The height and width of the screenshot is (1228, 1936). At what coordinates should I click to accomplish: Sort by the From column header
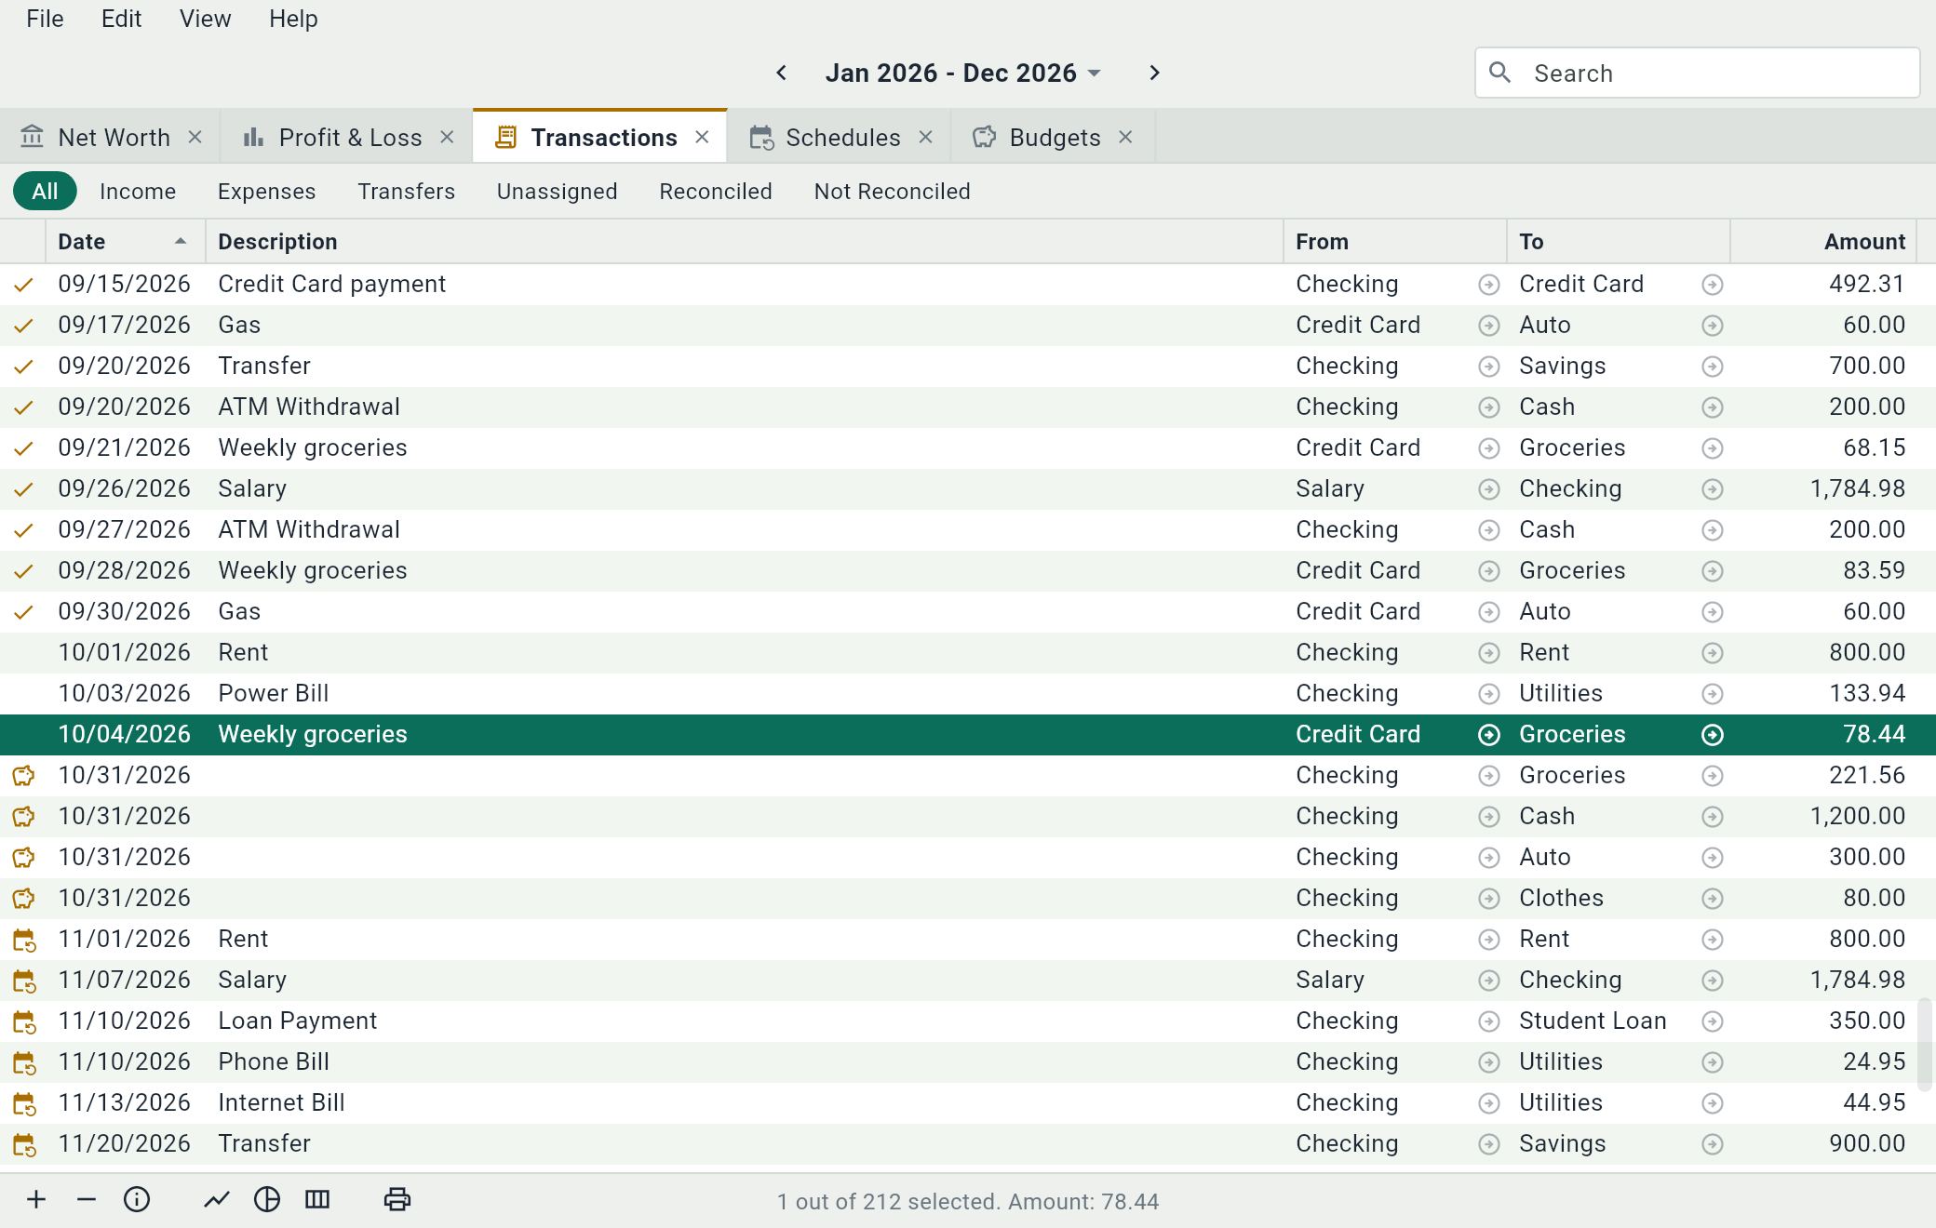point(1395,242)
